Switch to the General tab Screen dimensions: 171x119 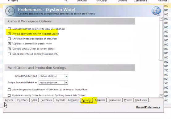point(9,100)
